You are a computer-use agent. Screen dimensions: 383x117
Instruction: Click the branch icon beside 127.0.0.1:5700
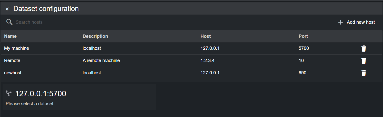pyautogui.click(x=9, y=94)
